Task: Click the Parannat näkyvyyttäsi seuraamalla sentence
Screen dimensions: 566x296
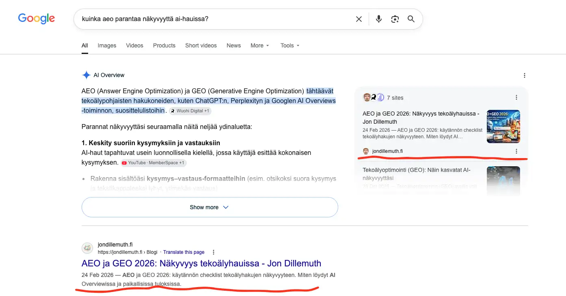Action: click(x=167, y=127)
